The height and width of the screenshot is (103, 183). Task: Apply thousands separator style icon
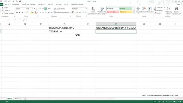coord(80,12)
